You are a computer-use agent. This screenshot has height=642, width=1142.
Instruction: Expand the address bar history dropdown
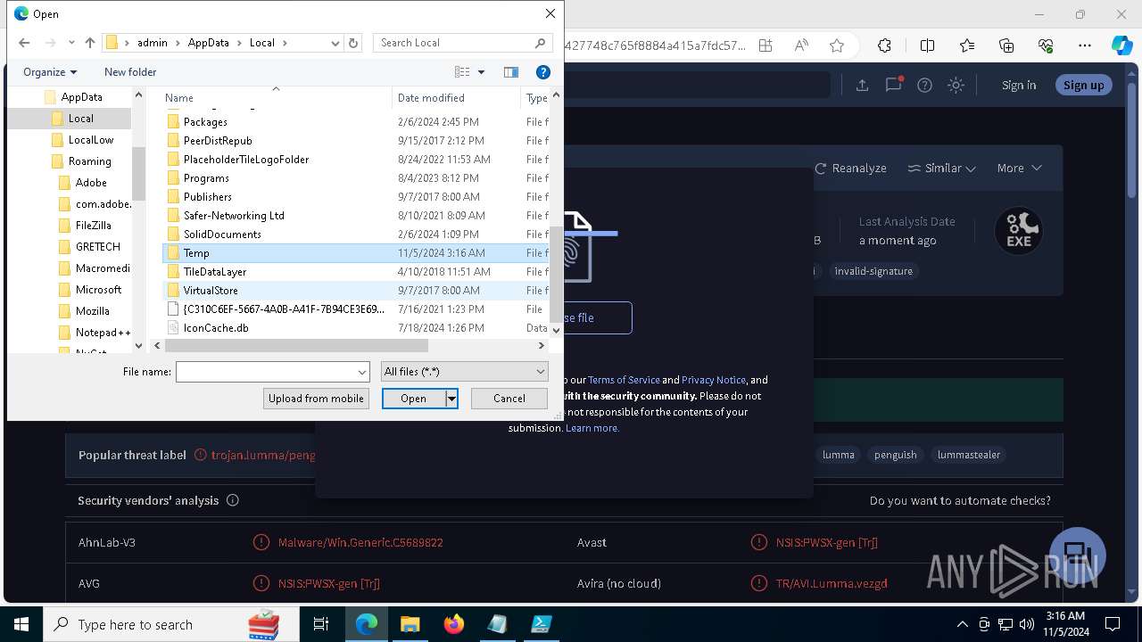(x=335, y=43)
